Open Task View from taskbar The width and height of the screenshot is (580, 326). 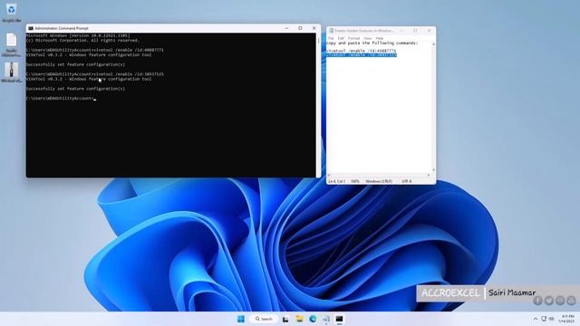tap(285, 319)
